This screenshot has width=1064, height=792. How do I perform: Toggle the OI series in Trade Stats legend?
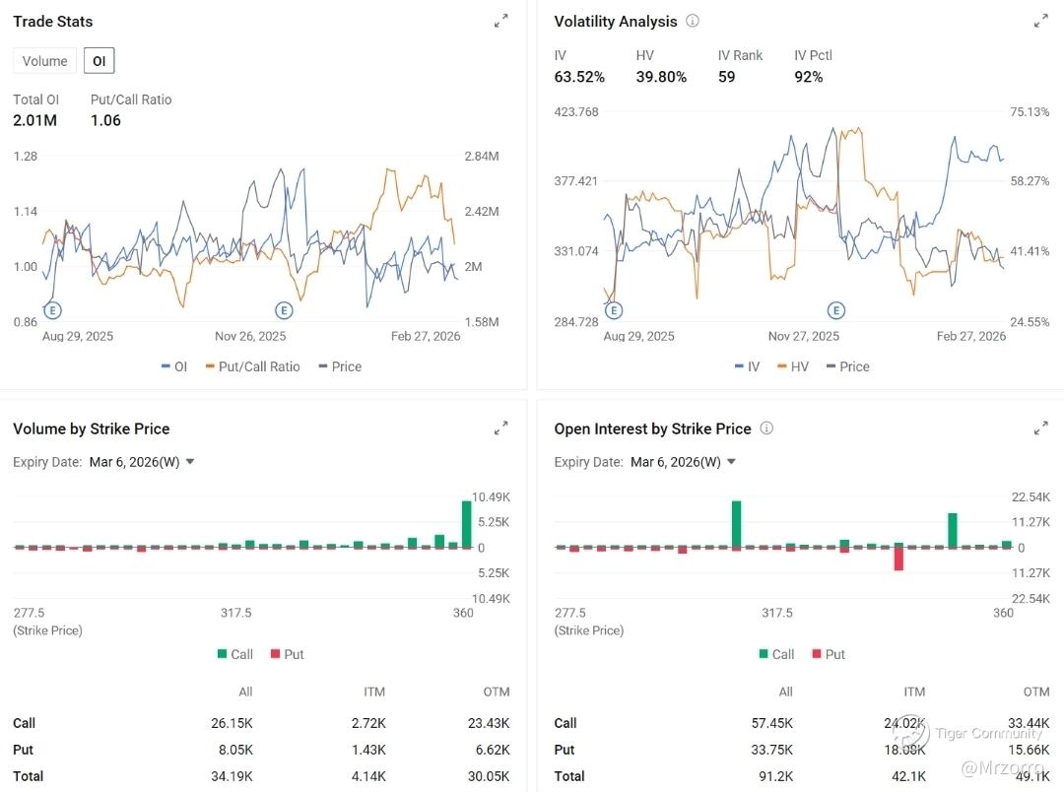(x=174, y=366)
